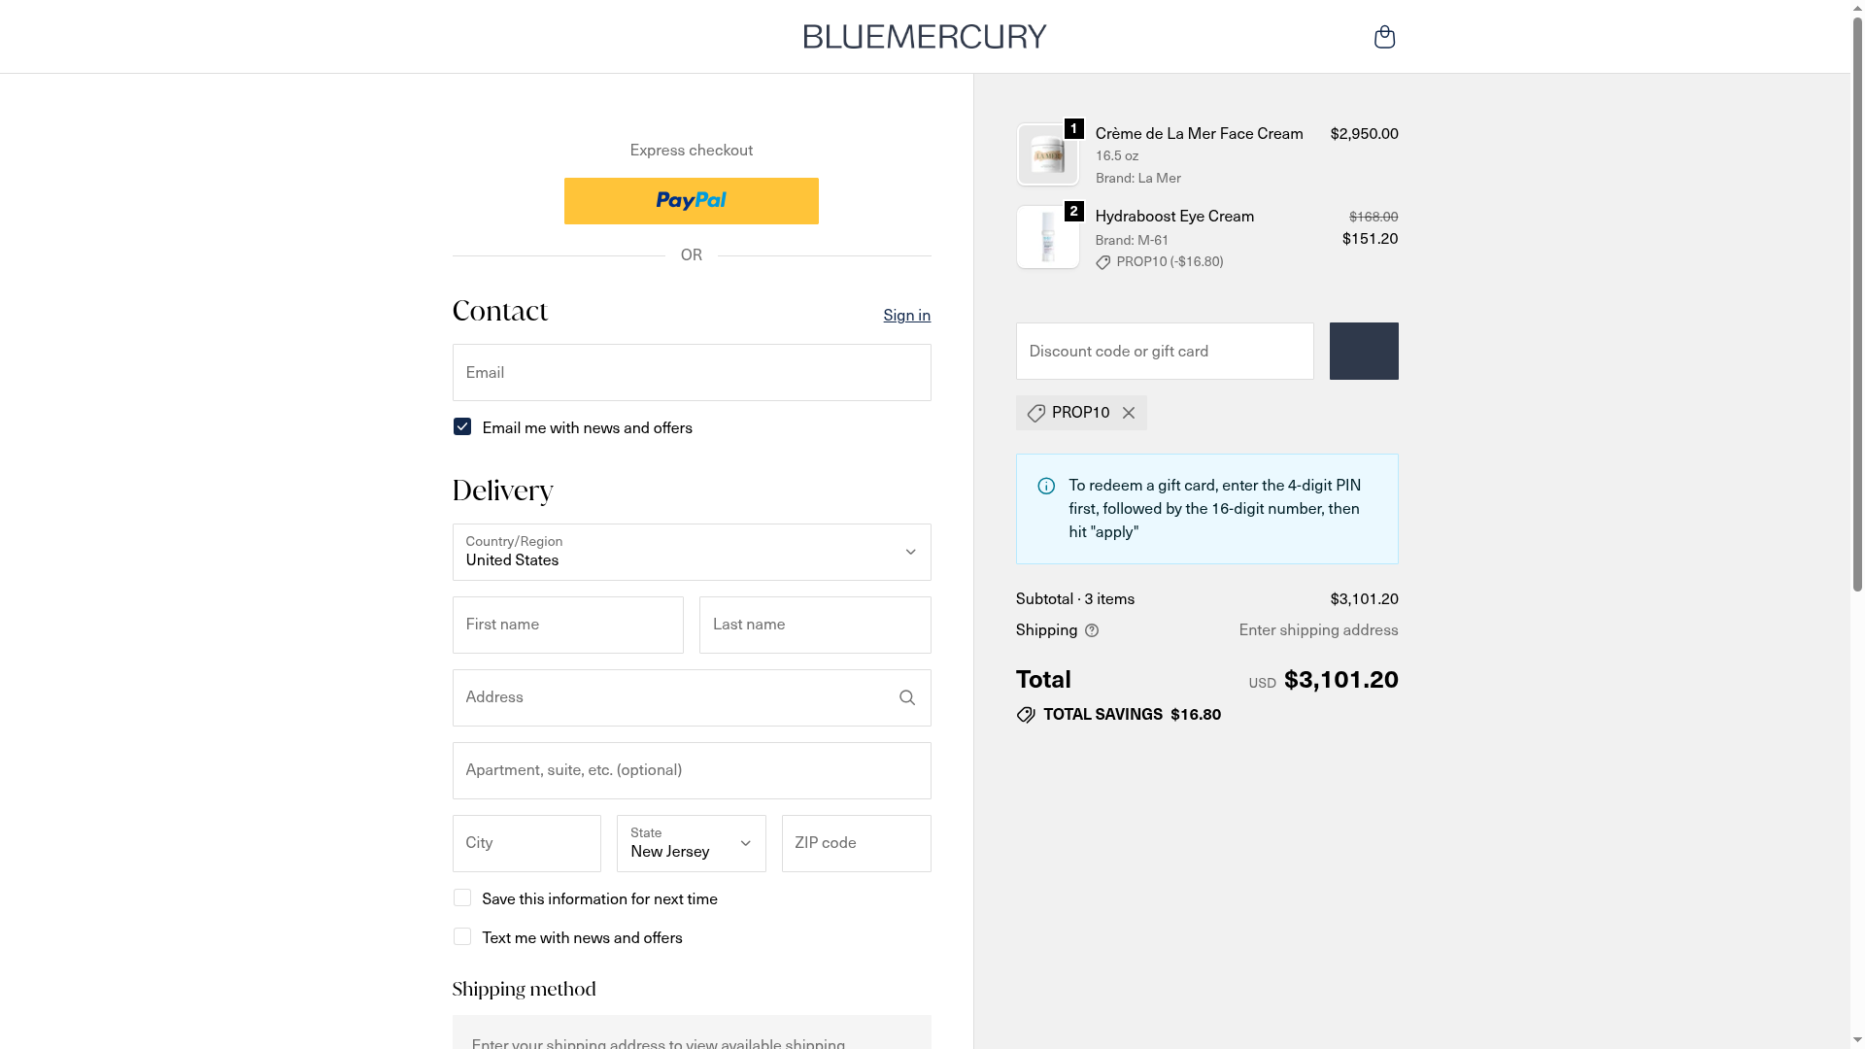Click the discount code apply button
This screenshot has width=1865, height=1049.
(1364, 351)
